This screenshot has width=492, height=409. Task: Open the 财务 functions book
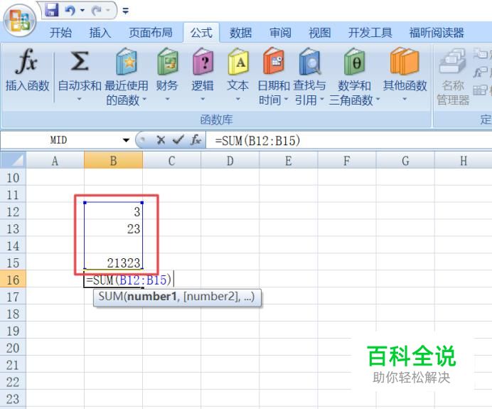coord(167,61)
